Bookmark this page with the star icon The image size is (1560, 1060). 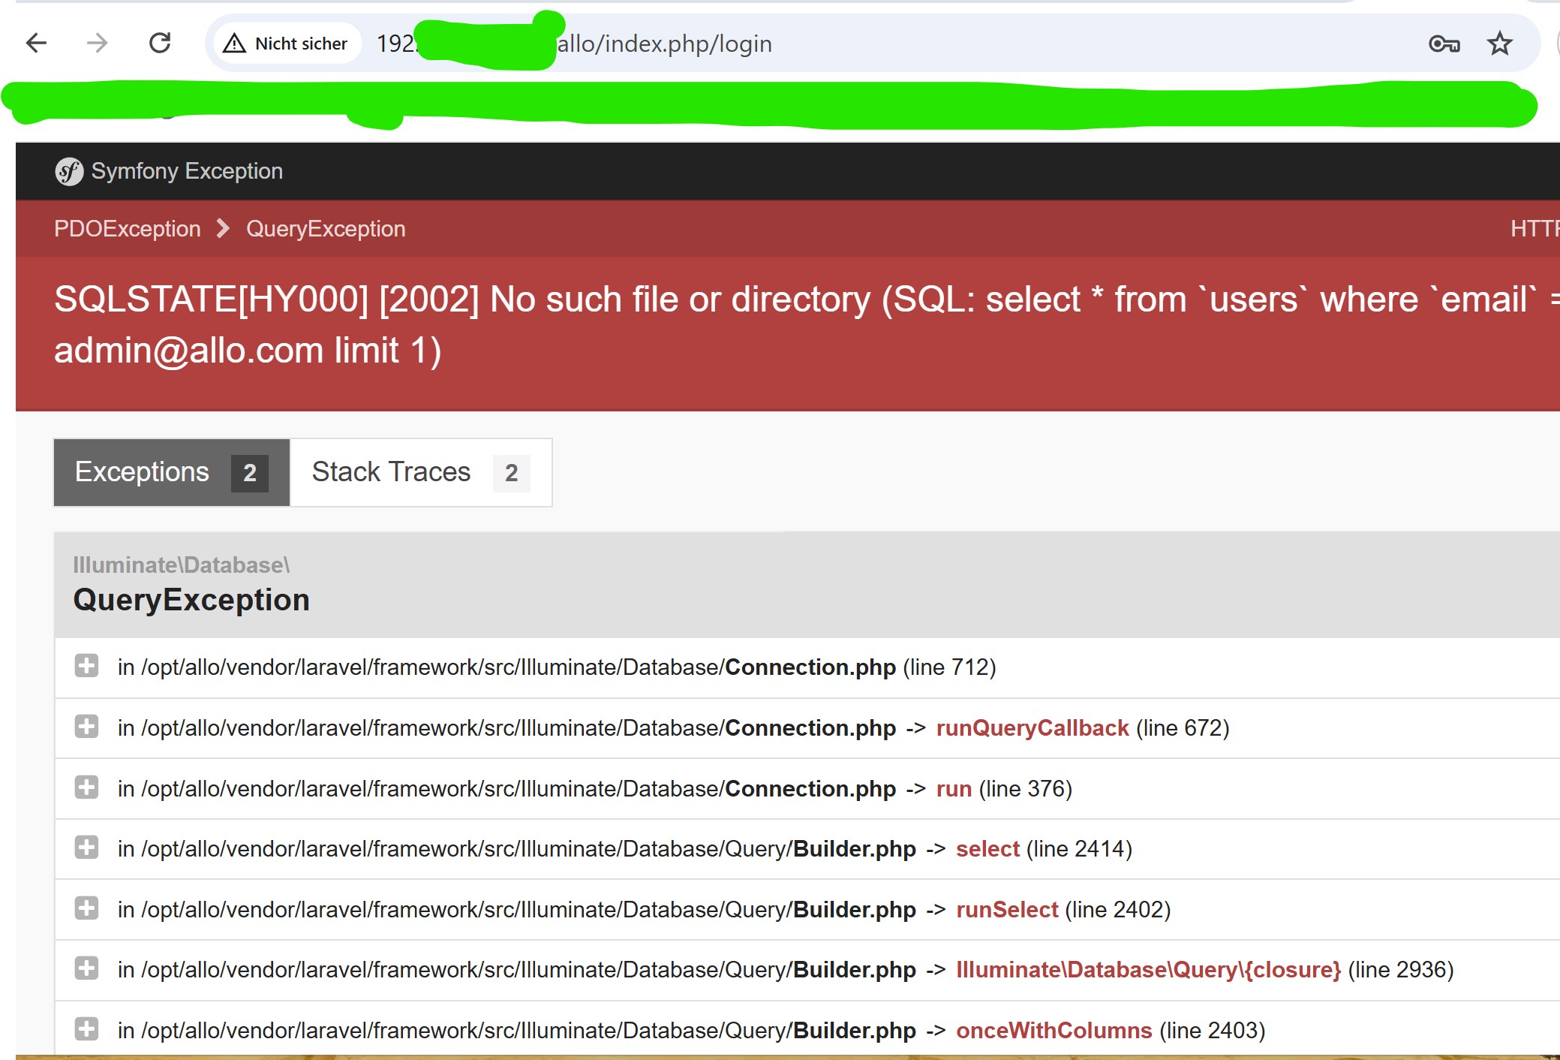(1499, 44)
